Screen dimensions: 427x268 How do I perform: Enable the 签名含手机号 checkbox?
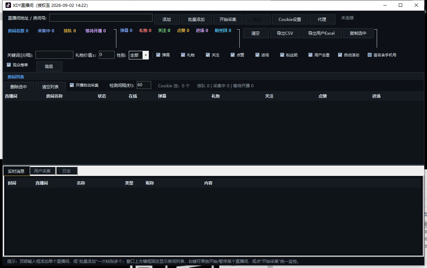pyautogui.click(x=370, y=55)
